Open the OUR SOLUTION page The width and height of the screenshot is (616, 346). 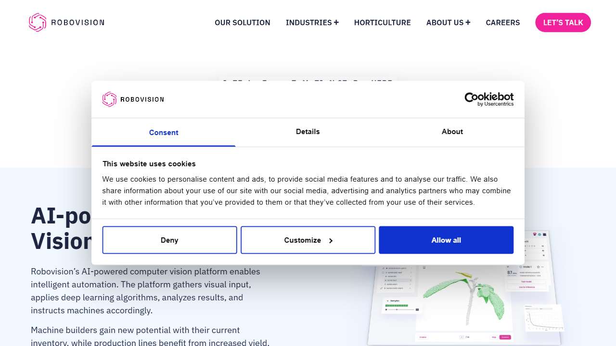[x=242, y=23]
